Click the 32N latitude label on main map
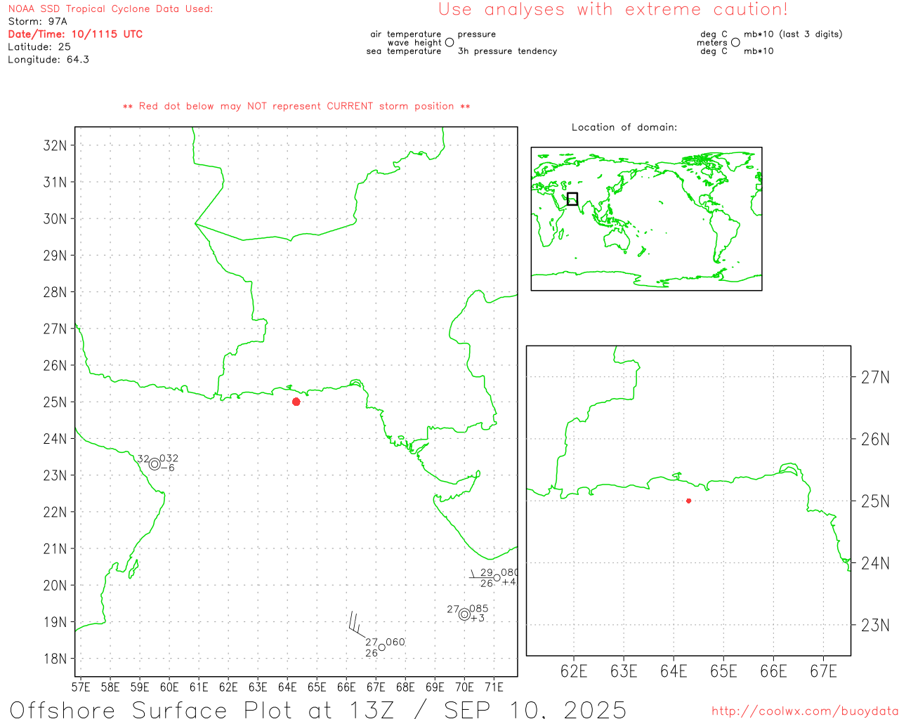899x719 pixels. point(55,145)
